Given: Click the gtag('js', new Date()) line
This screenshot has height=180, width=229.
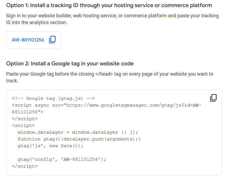Looking at the screenshot, I should (x=50, y=146).
